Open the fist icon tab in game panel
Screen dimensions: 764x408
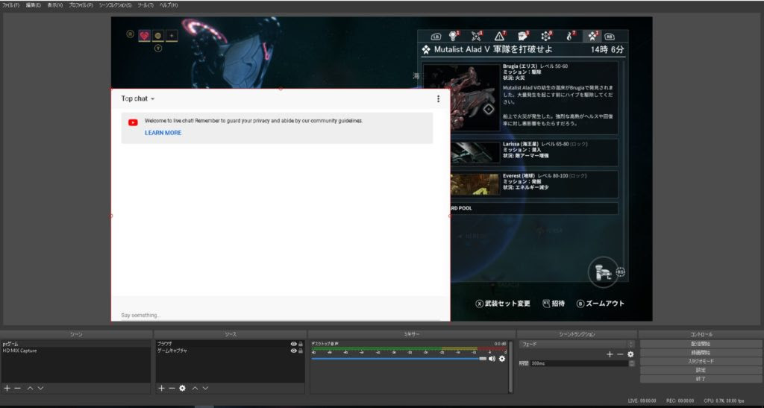[523, 36]
